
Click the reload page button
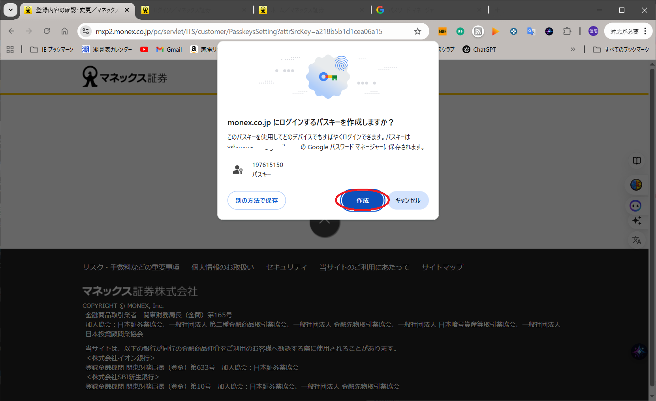click(x=47, y=31)
